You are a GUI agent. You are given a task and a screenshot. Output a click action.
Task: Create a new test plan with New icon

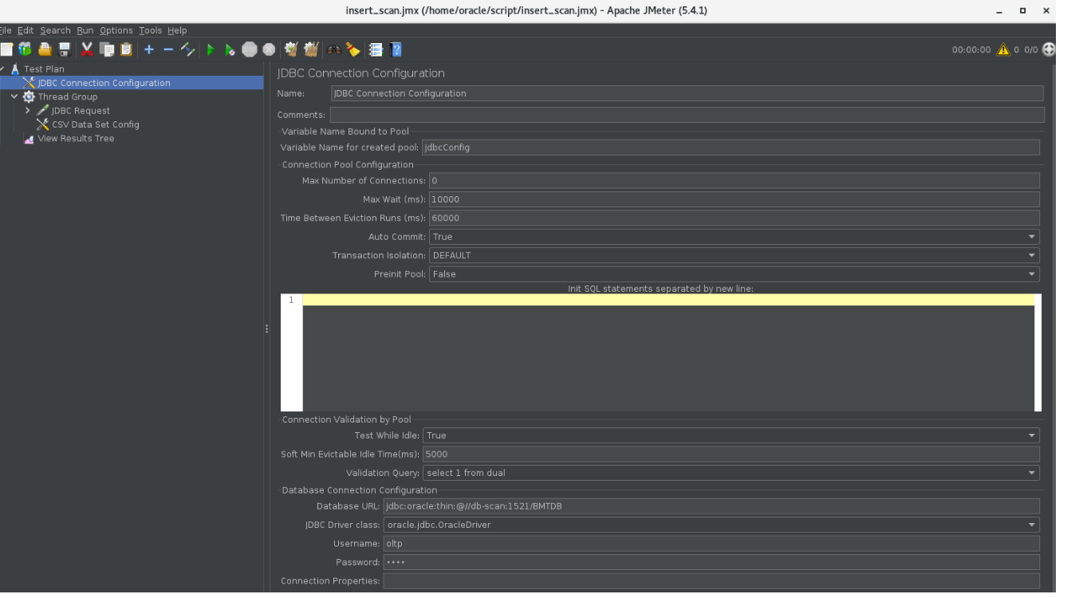6,49
